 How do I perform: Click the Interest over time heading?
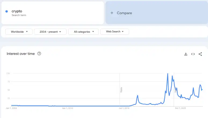(x=21, y=54)
